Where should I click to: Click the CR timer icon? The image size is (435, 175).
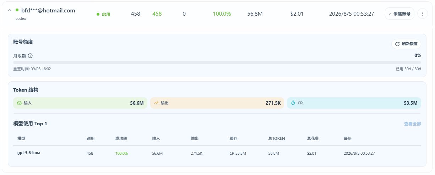point(293,103)
